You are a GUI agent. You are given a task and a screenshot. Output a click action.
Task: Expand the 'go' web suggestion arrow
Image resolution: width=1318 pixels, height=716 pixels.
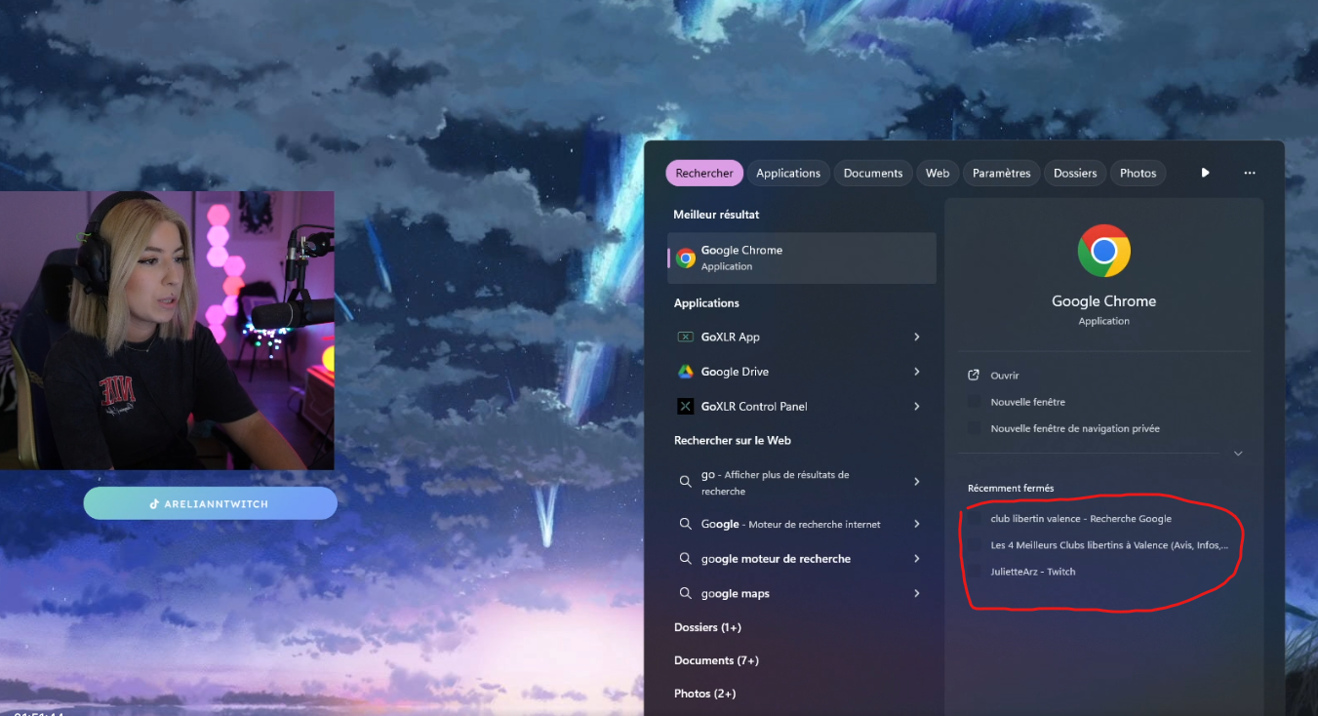917,482
